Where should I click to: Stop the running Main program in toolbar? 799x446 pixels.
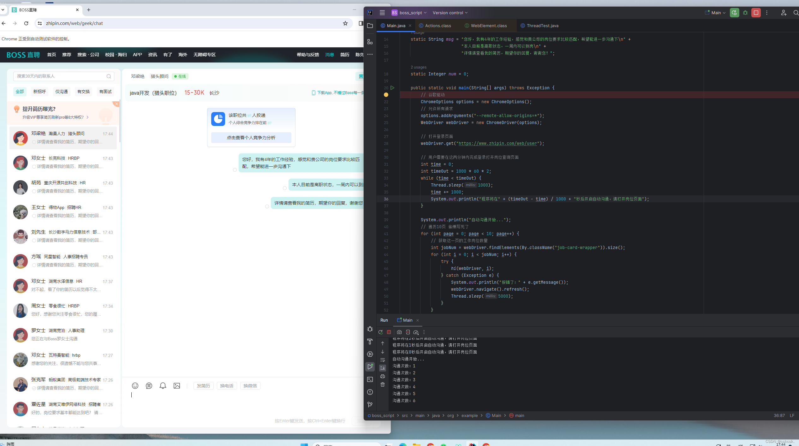(756, 13)
